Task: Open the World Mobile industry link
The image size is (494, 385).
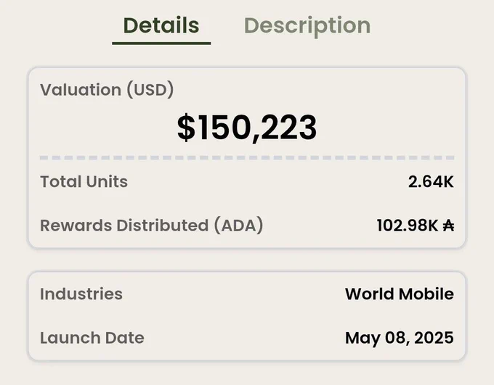Action: [x=400, y=294]
